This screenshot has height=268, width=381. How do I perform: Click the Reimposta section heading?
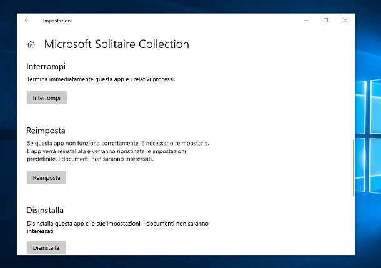click(x=46, y=131)
